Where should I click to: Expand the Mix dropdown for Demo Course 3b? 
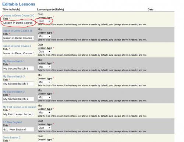pyautogui.click(x=45, y=36)
